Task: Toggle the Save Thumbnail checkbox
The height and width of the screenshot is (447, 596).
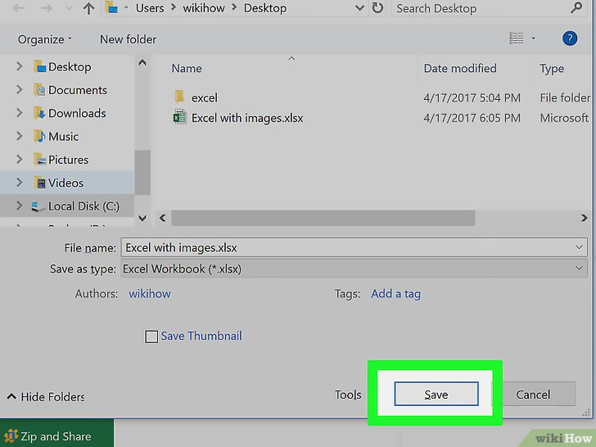Action: [151, 336]
